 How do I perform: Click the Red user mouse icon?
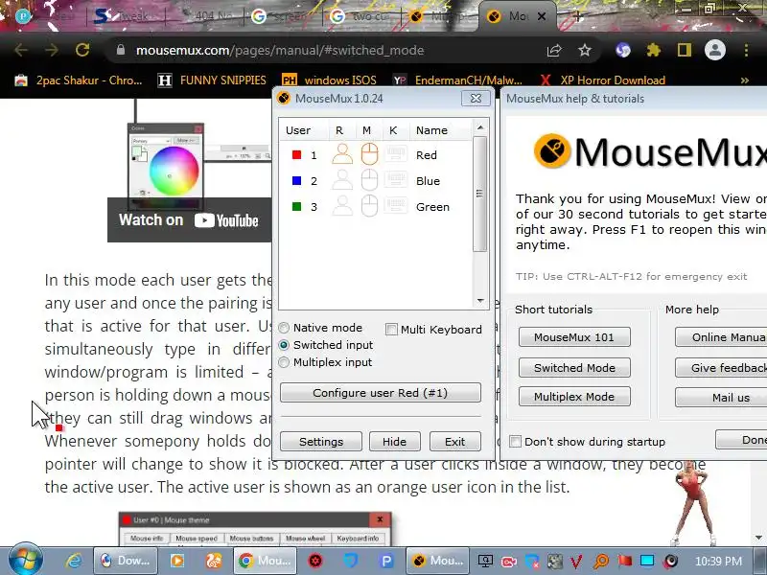coord(370,154)
